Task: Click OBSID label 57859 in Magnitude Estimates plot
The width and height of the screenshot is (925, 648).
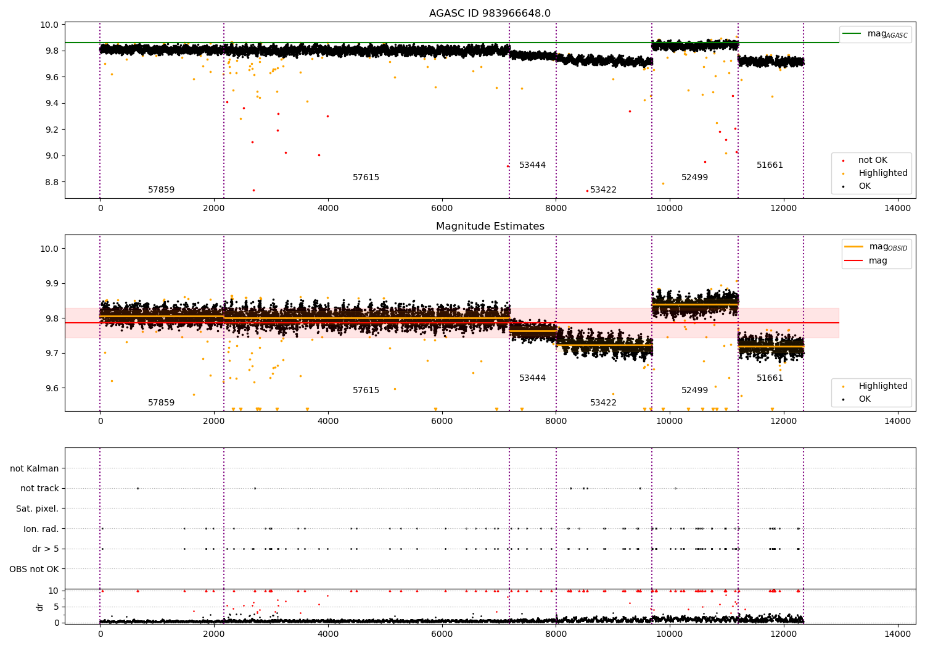Action: (162, 403)
